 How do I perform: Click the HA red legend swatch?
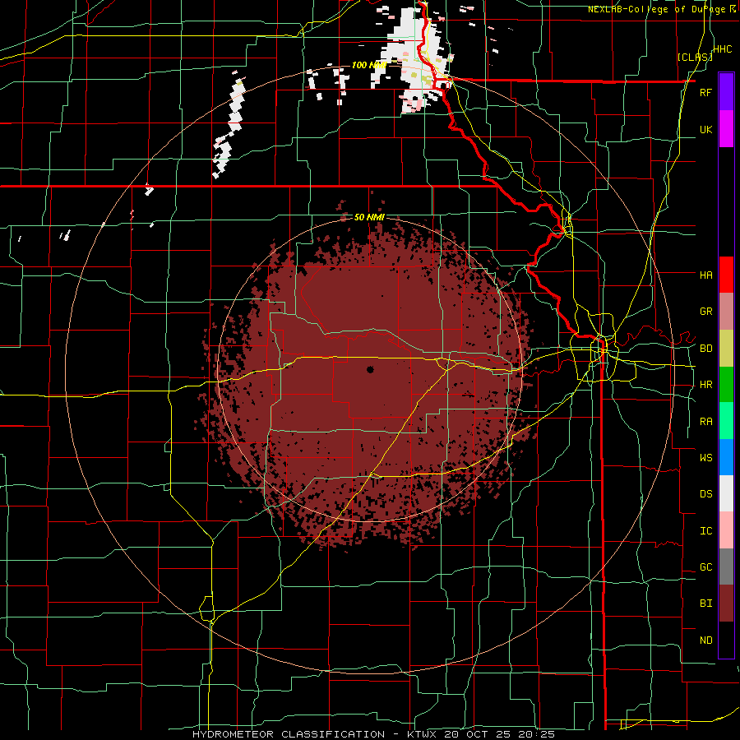[x=726, y=275]
